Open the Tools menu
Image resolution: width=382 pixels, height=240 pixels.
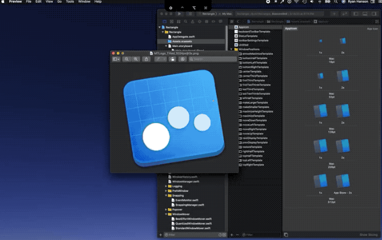tap(70, 2)
